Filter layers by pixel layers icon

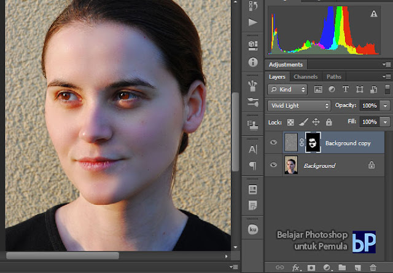pos(318,89)
